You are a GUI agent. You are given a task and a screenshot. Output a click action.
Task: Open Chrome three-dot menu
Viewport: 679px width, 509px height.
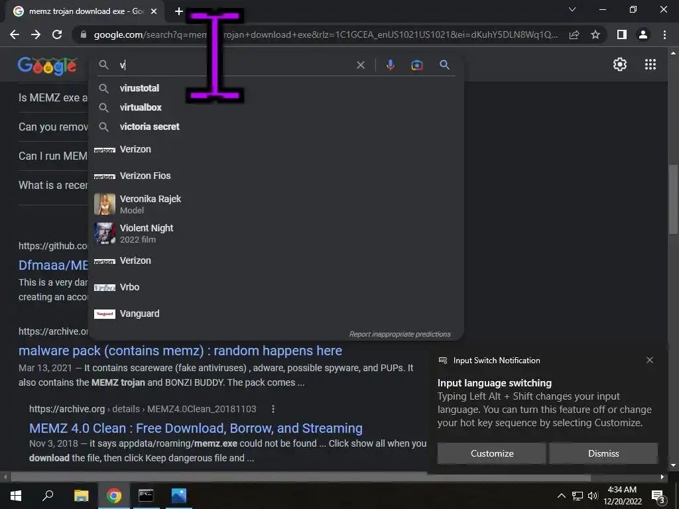point(664,34)
